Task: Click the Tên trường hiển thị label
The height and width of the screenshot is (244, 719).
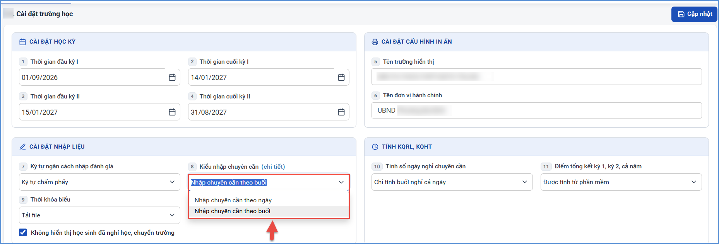Action: click(x=408, y=62)
